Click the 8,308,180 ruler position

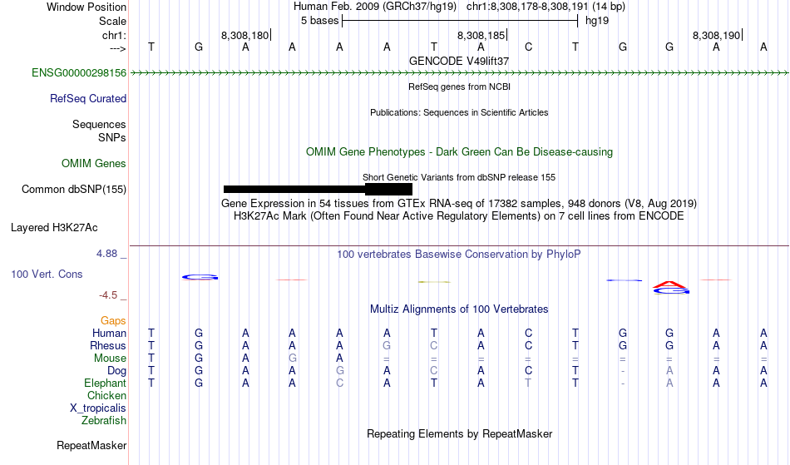point(245,36)
